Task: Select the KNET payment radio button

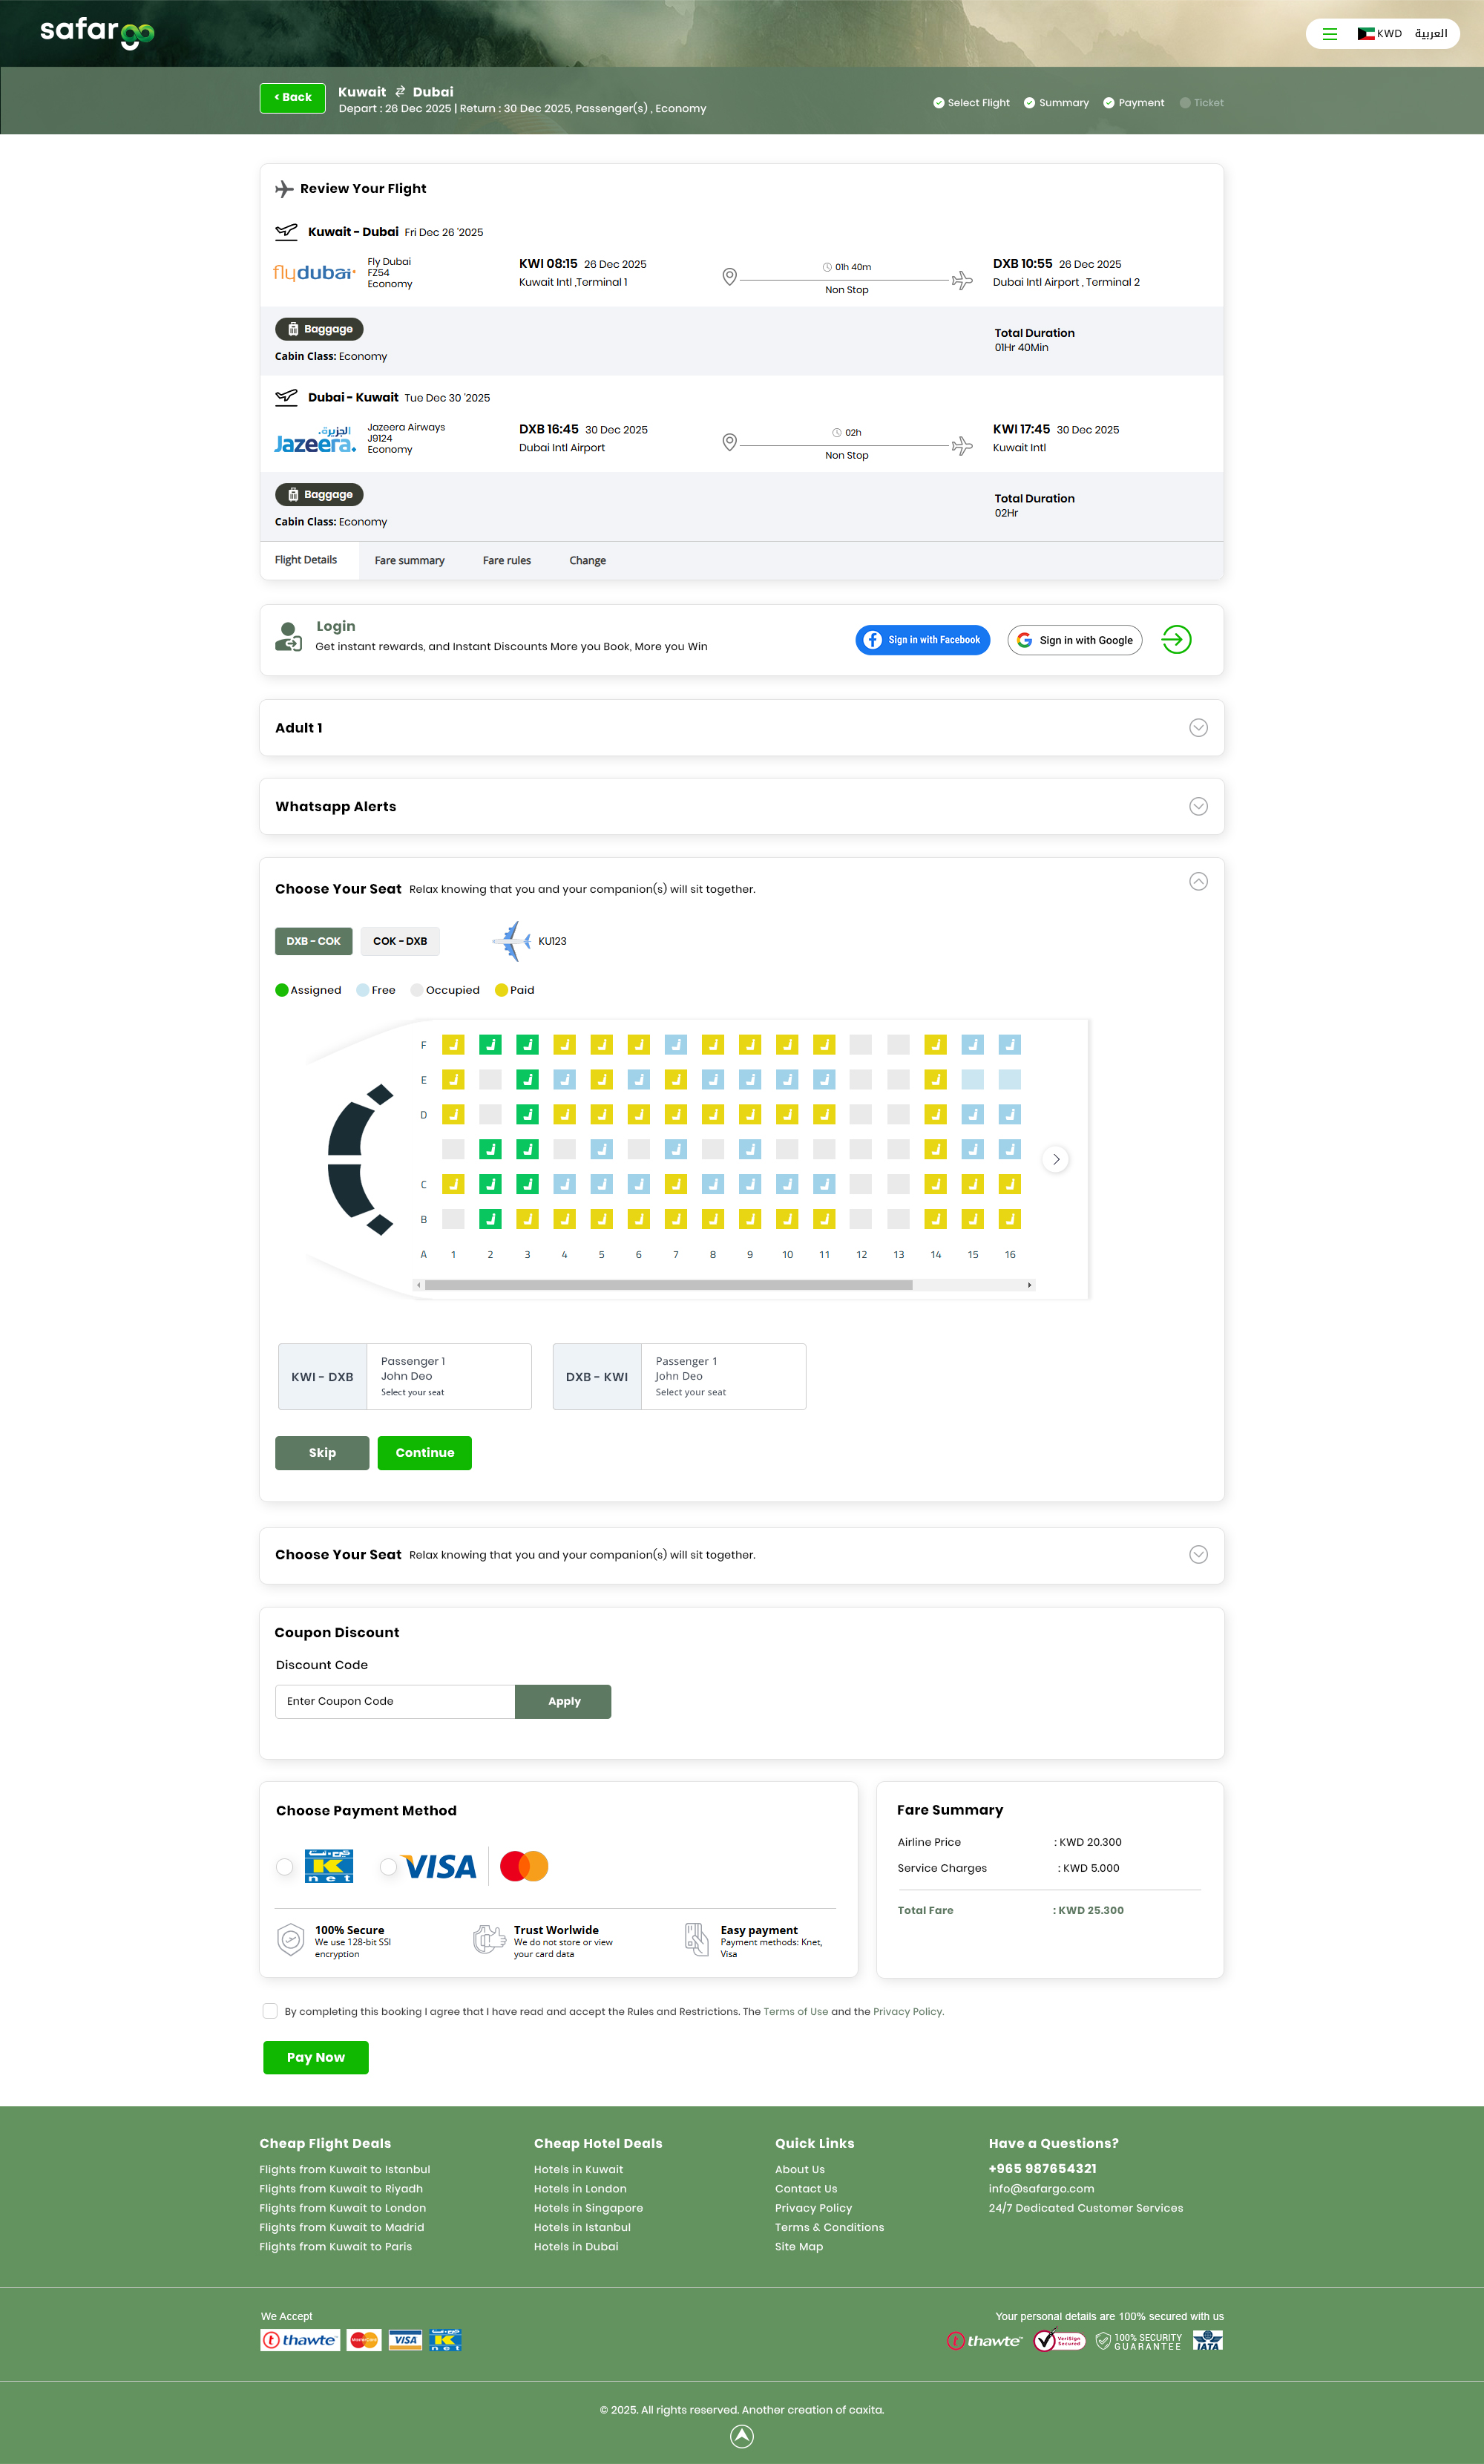Action: coord(285,1866)
